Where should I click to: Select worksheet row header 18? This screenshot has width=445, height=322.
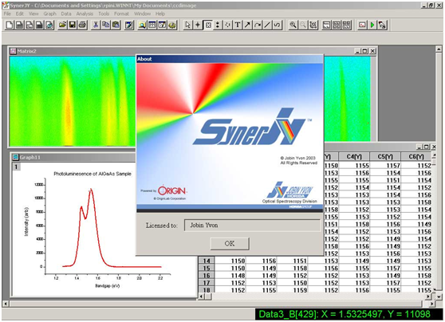pos(207,290)
